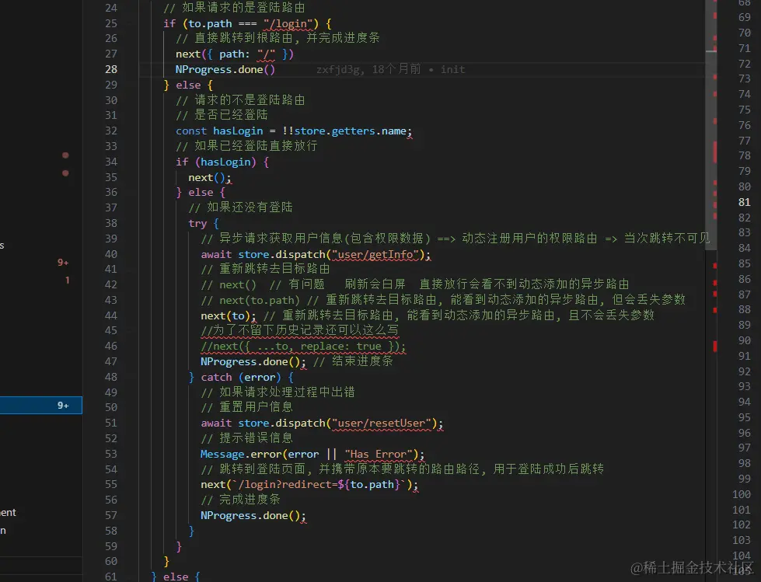The height and width of the screenshot is (582, 761).
Task: Click line number 72 in the right pane
Action: (x=744, y=64)
